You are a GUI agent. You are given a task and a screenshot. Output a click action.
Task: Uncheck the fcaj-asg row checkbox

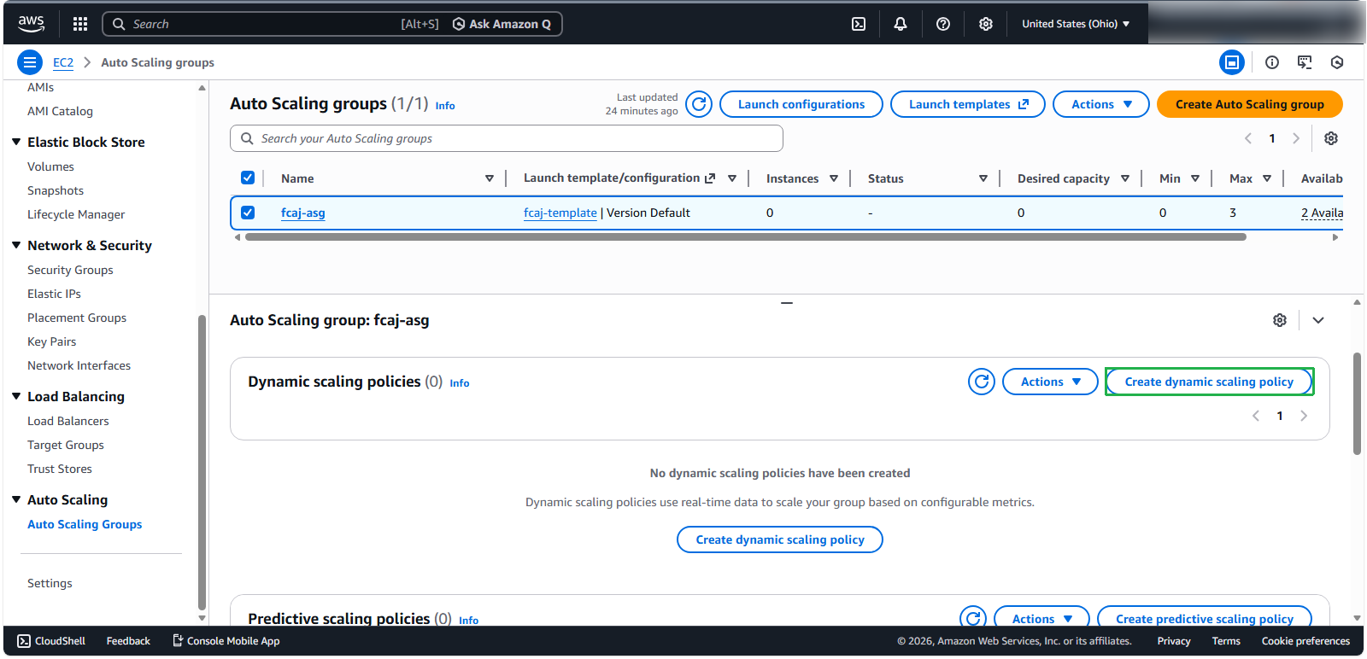(248, 213)
